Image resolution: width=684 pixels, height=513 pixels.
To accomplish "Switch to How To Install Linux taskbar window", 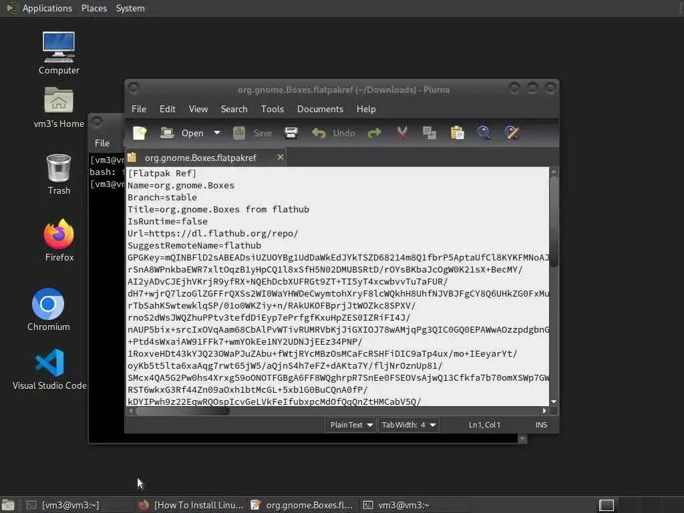I will (191, 505).
